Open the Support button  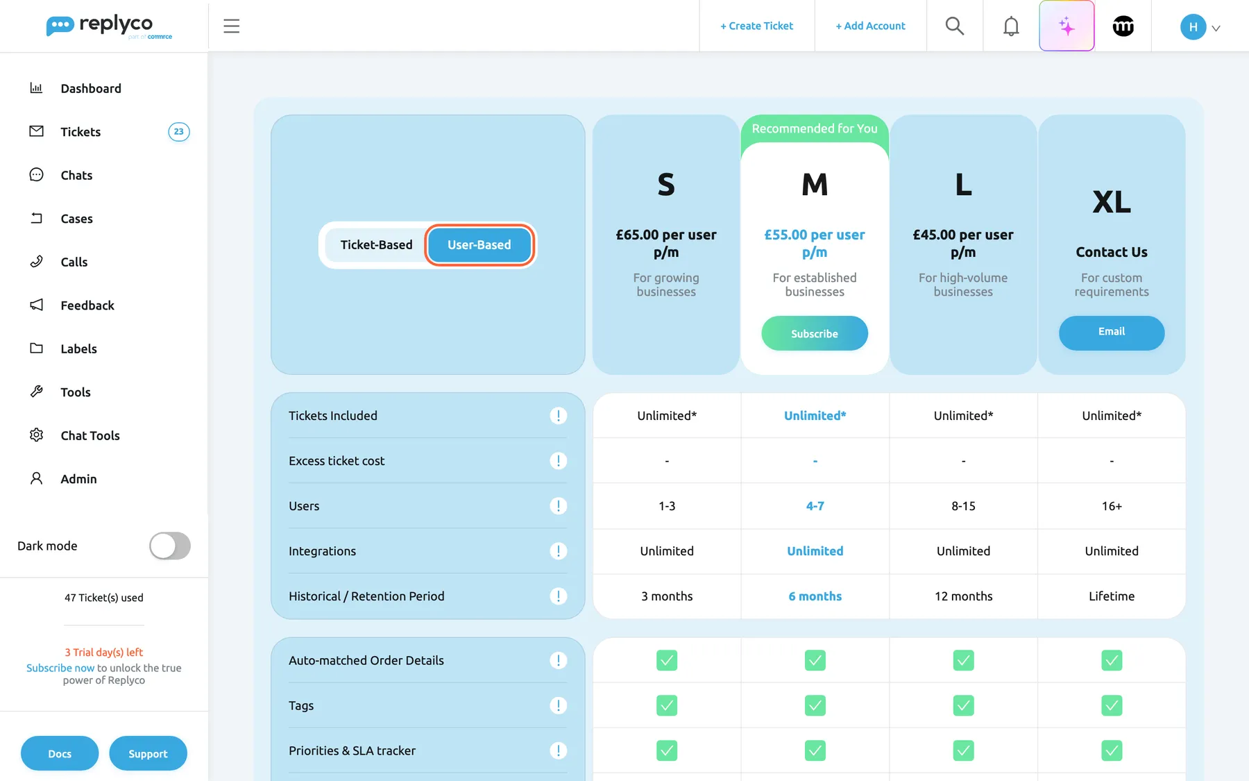coord(148,753)
